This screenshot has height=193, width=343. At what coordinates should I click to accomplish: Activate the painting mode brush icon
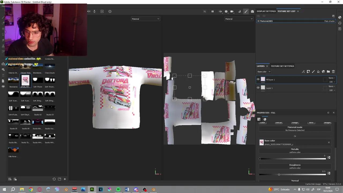point(246,11)
